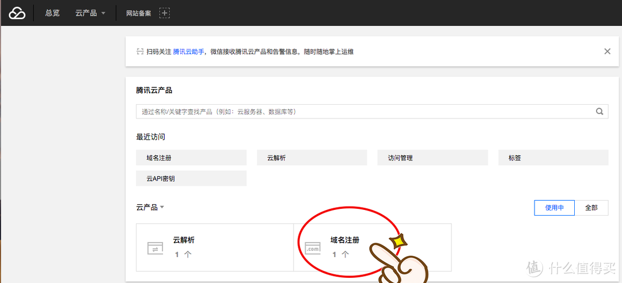Open the 域名注册 product card title
The height and width of the screenshot is (283, 622).
click(345, 240)
